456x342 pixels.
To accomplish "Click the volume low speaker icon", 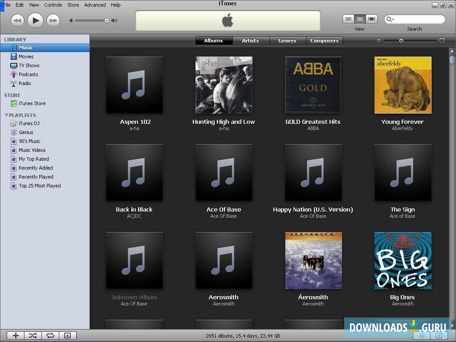I will pyautogui.click(x=71, y=20).
